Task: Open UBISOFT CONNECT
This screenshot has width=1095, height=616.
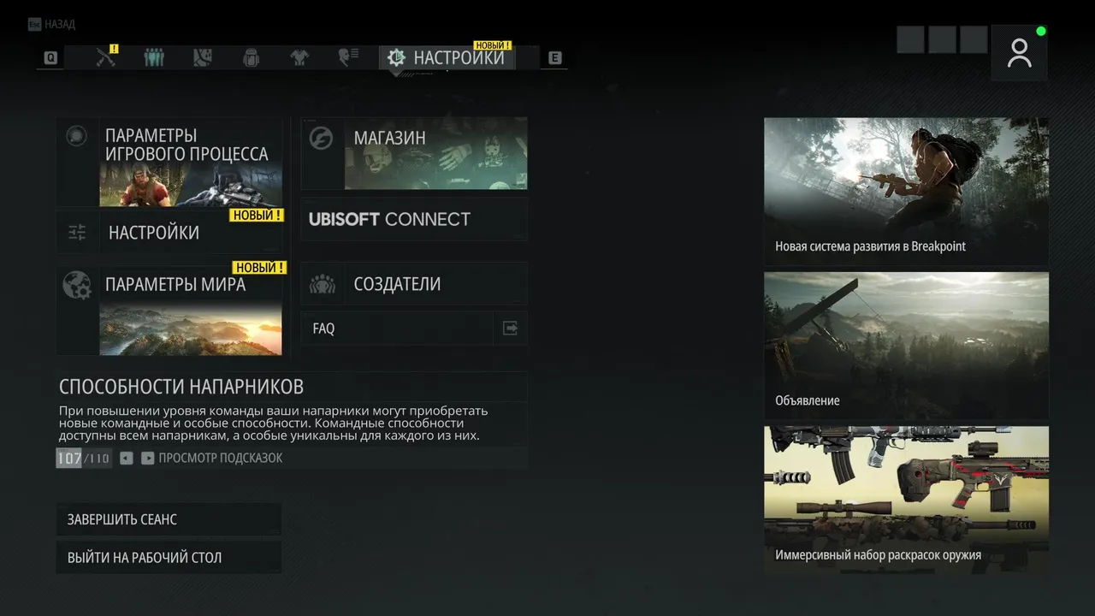Action: click(414, 219)
